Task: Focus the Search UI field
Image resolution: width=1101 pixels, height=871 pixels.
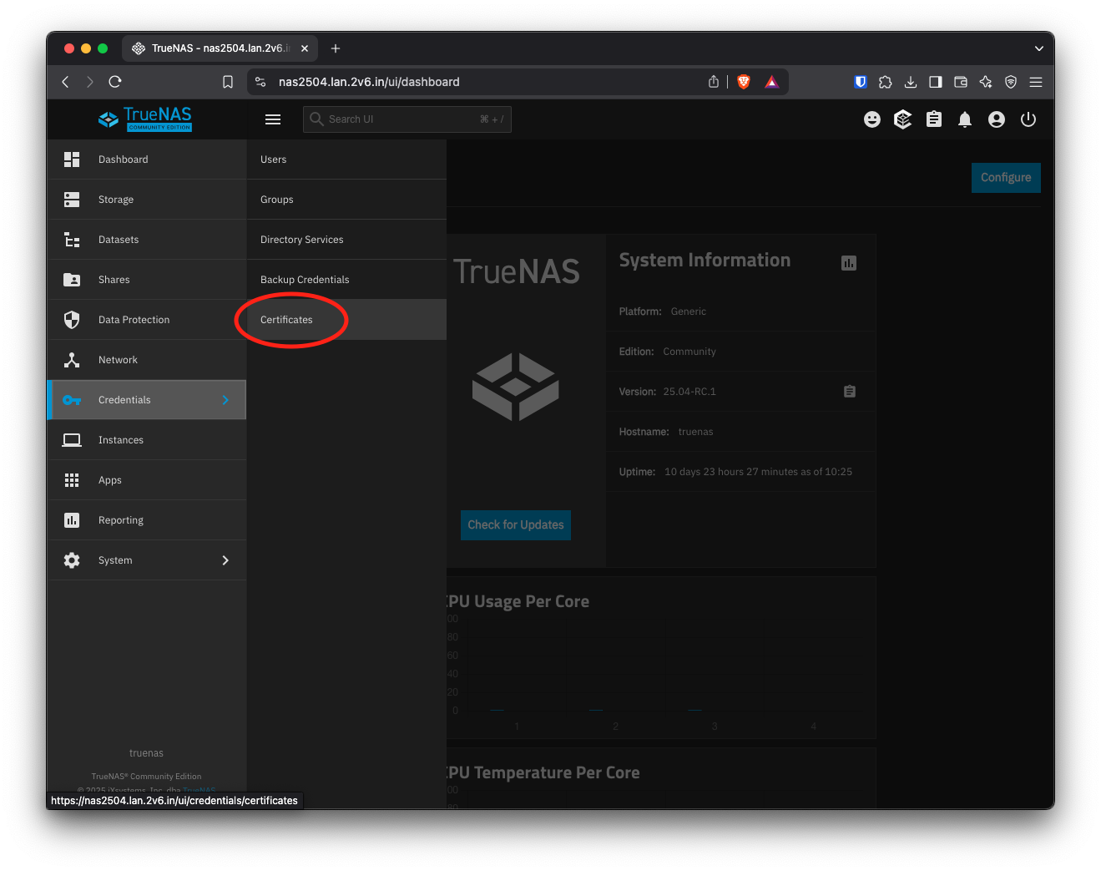Action: 407,119
